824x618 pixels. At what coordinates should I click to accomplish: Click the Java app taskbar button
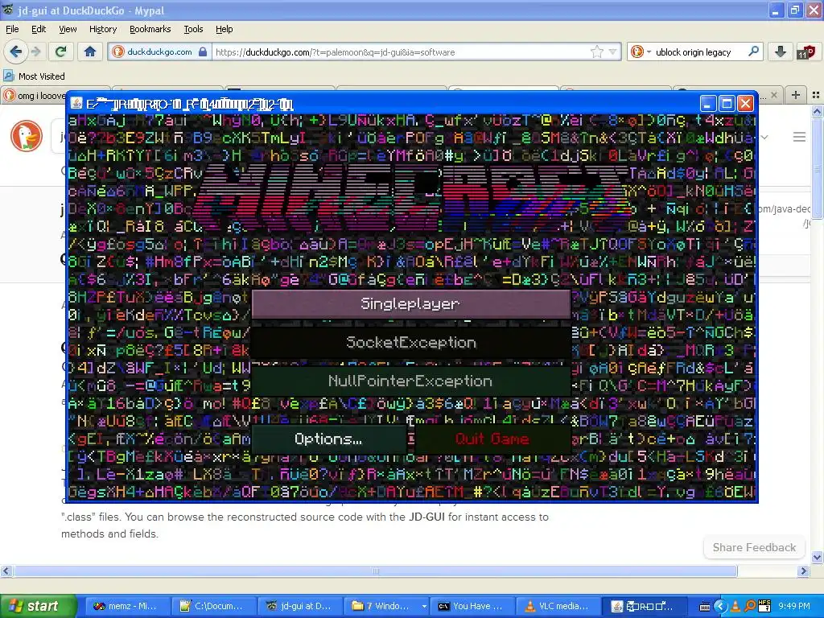(x=645, y=606)
